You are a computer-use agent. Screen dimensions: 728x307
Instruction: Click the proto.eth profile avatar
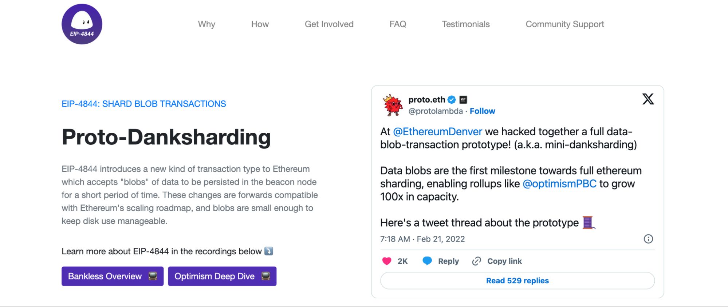coord(393,105)
